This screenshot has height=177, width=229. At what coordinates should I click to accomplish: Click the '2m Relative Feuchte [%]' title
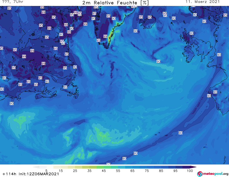pos(116,3)
